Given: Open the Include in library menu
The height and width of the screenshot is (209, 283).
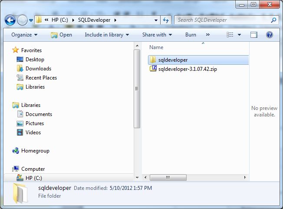Looking at the screenshot, I should pyautogui.click(x=107, y=35).
